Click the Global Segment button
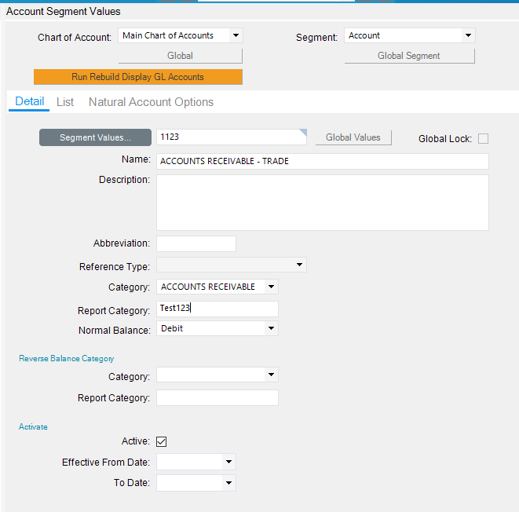The width and height of the screenshot is (519, 512). tap(409, 56)
